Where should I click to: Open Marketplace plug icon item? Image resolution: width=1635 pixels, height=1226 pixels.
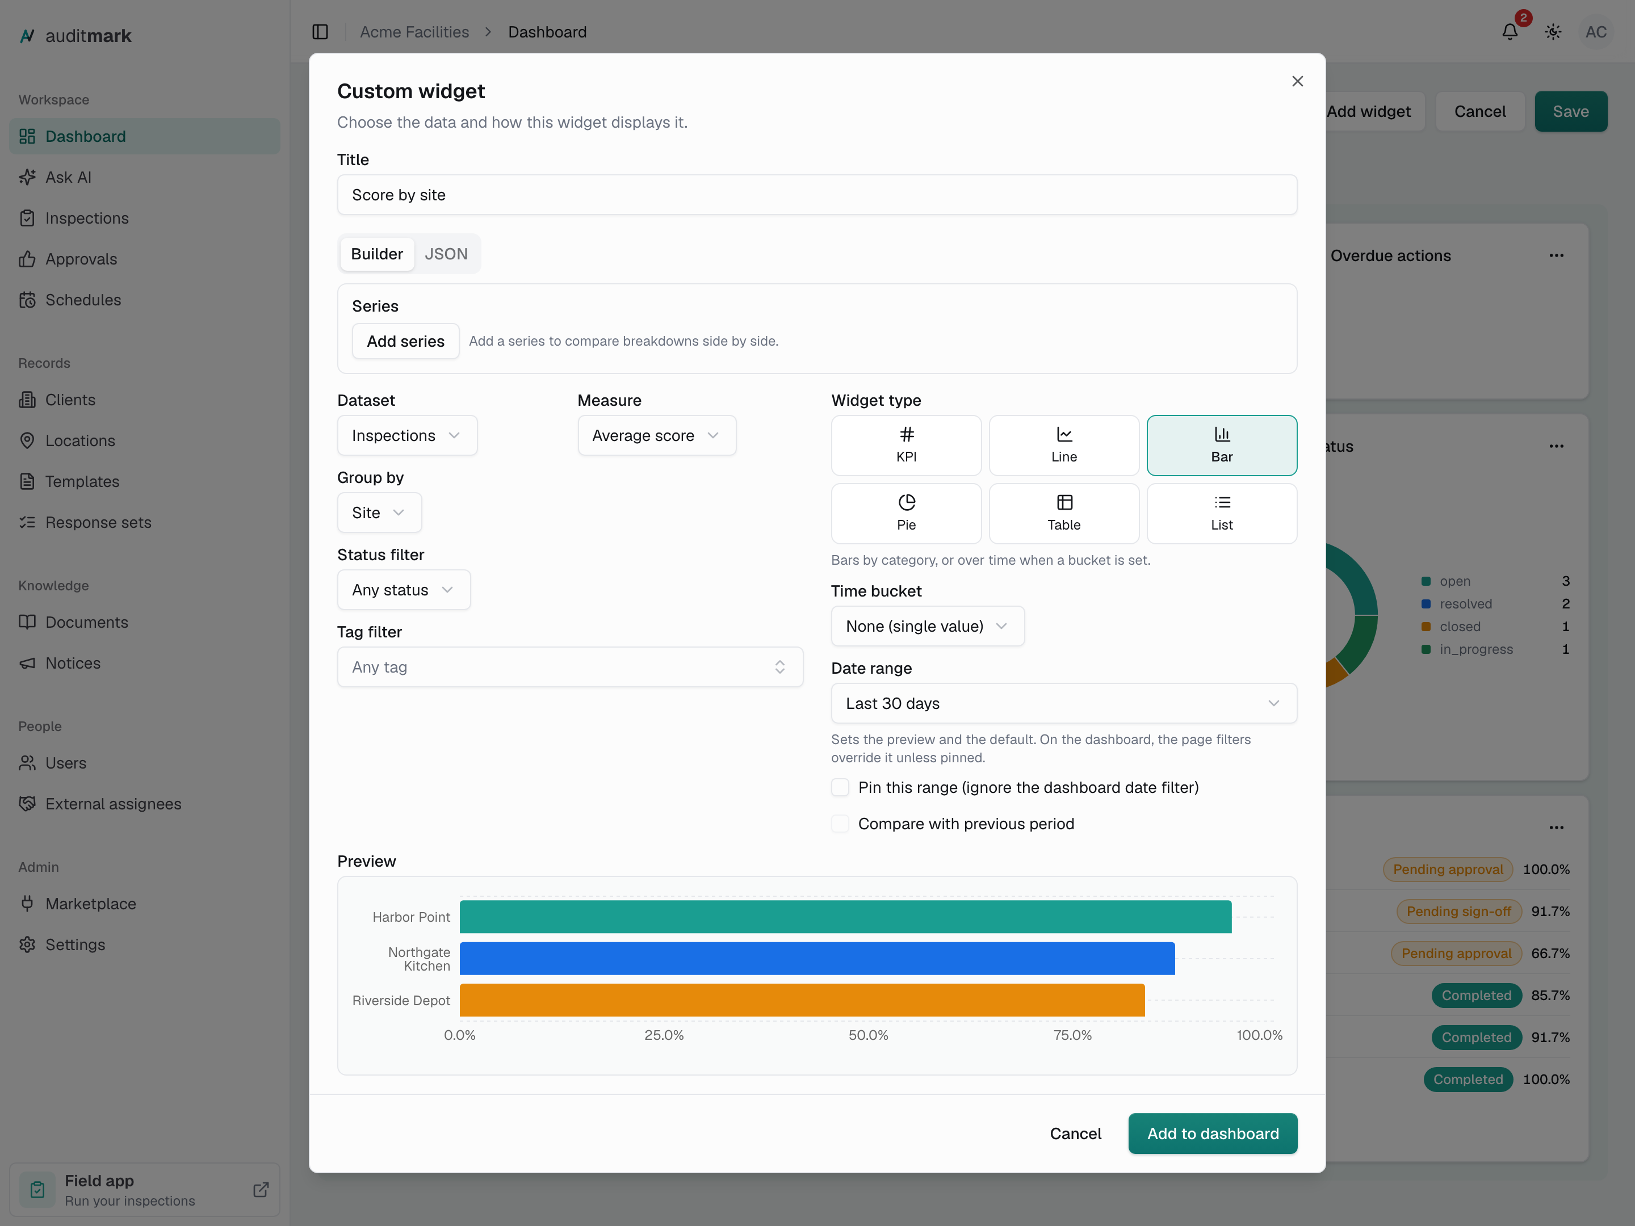145,904
